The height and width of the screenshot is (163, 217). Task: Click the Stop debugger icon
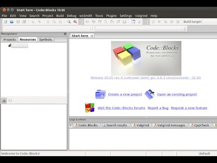point(124,22)
